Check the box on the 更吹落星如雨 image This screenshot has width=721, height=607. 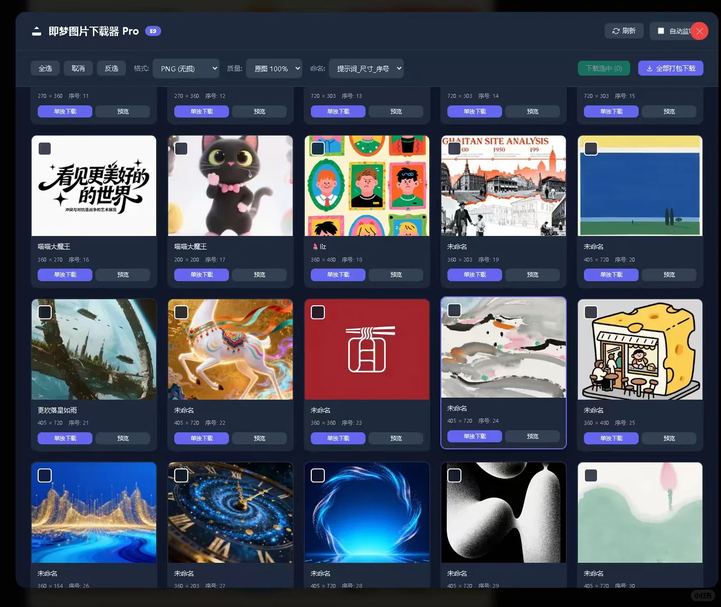[x=45, y=312]
